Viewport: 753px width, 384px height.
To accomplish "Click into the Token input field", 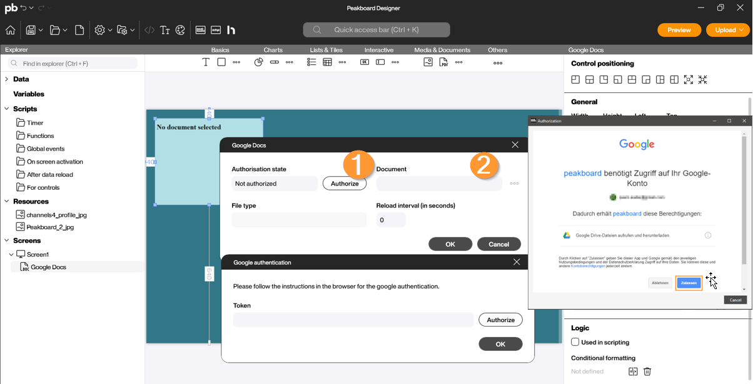I will pyautogui.click(x=353, y=320).
